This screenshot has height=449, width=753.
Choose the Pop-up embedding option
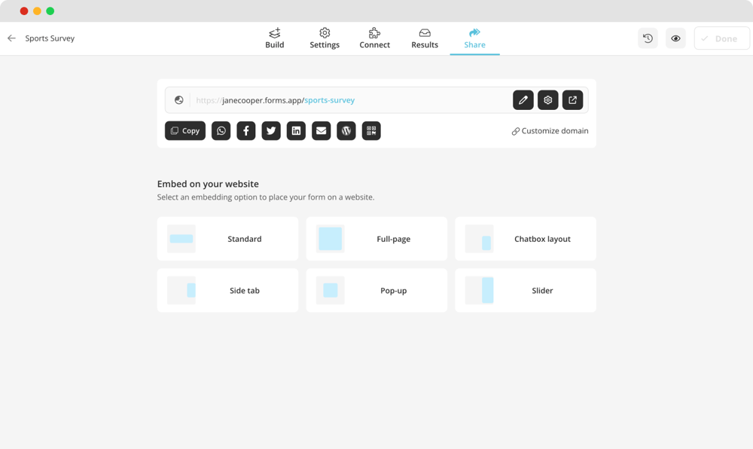pyautogui.click(x=376, y=290)
